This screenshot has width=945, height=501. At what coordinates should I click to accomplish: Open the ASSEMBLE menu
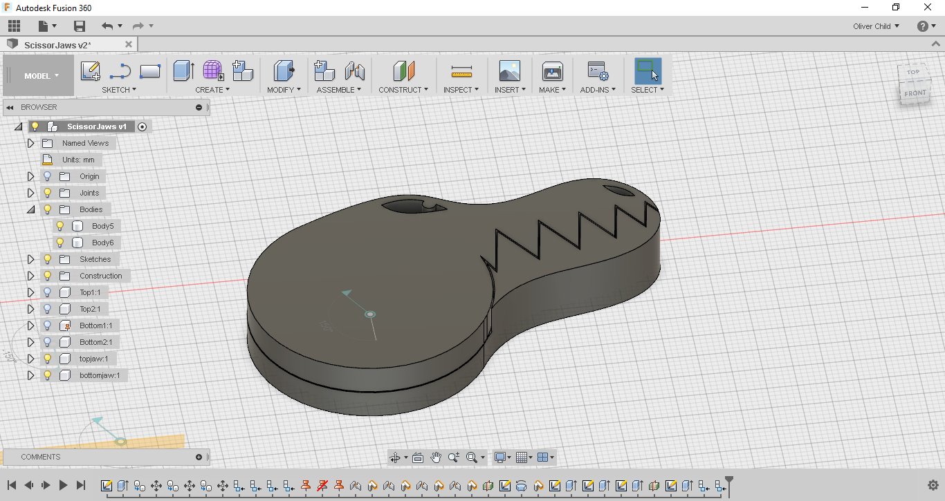click(x=339, y=90)
